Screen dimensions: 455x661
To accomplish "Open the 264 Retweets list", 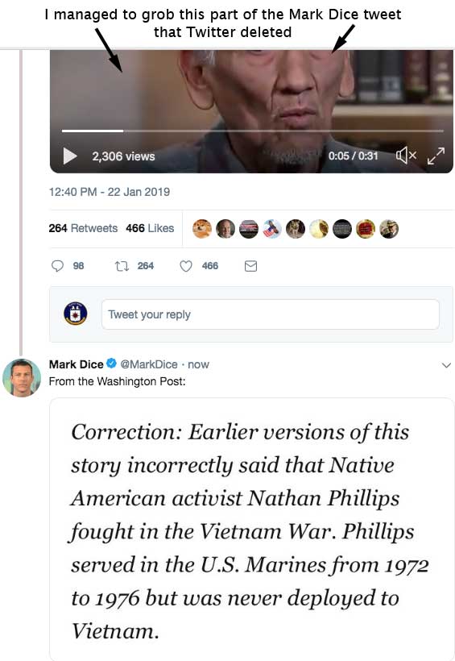I will coord(83,228).
